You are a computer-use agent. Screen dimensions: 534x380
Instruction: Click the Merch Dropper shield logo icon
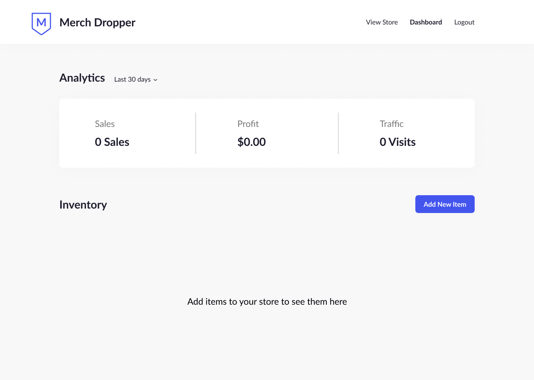click(41, 24)
